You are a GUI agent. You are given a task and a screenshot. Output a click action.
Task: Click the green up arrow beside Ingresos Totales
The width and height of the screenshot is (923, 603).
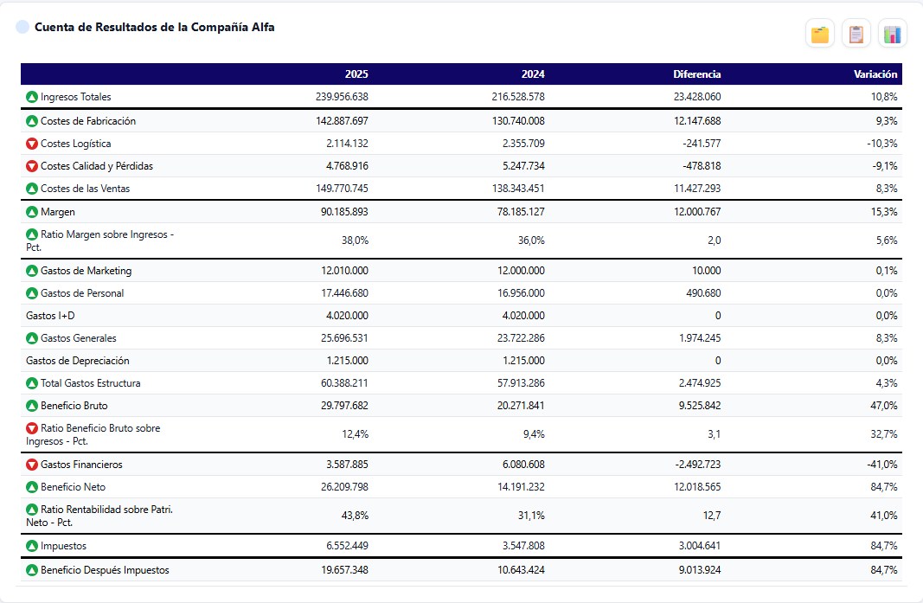coord(32,97)
